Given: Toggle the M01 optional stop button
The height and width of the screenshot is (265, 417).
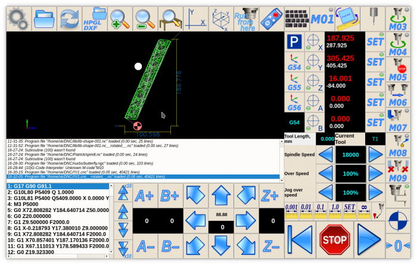Looking at the screenshot, I should 322,19.
